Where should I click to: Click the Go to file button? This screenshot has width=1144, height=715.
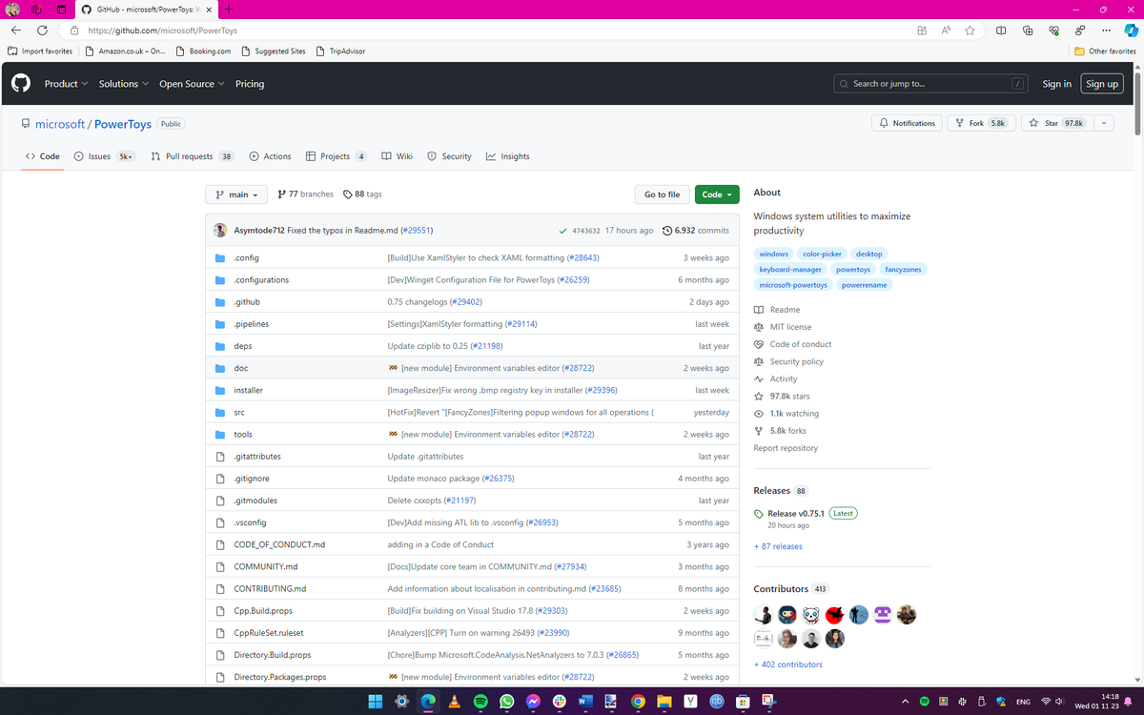(x=662, y=194)
